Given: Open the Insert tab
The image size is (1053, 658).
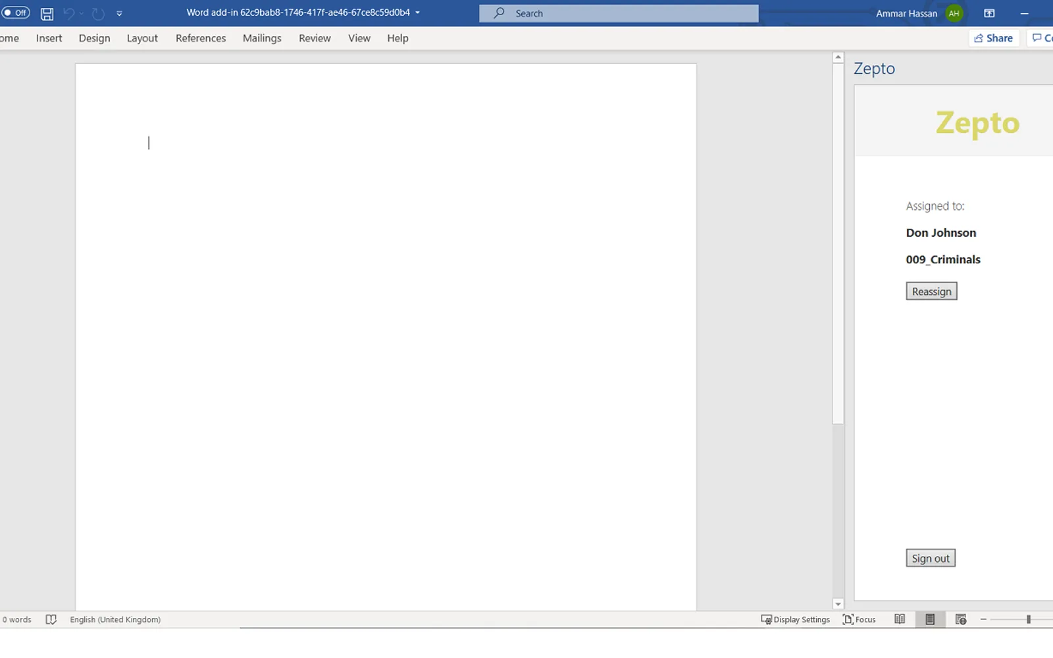Looking at the screenshot, I should point(49,38).
